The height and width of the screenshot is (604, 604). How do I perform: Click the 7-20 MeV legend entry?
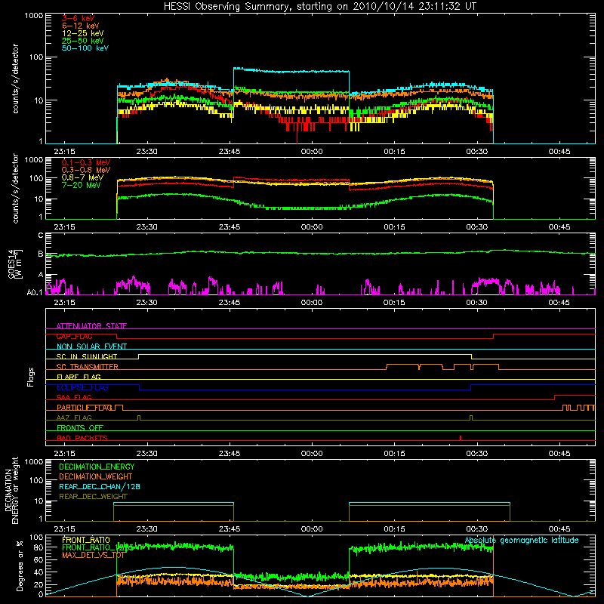tap(81, 185)
